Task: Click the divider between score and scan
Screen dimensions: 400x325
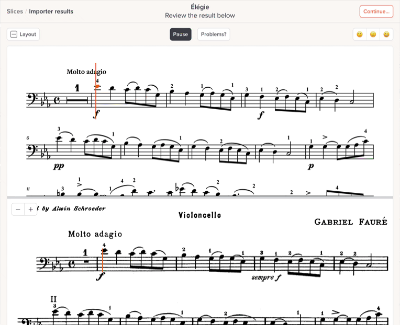Action: pos(200,197)
